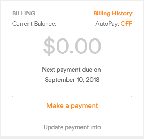This screenshot has height=139, width=144.
Task: Toggle the AutoPay OFF status
Action: (x=126, y=24)
